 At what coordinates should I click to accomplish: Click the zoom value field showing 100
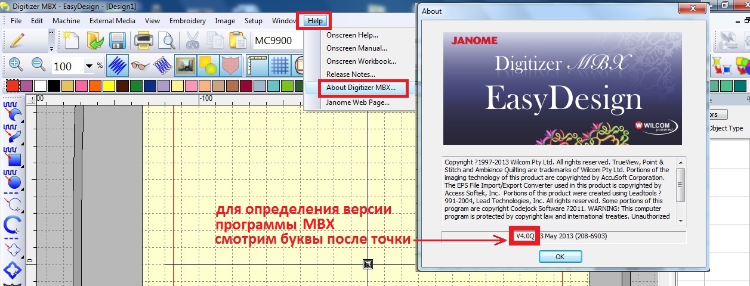coord(67,66)
